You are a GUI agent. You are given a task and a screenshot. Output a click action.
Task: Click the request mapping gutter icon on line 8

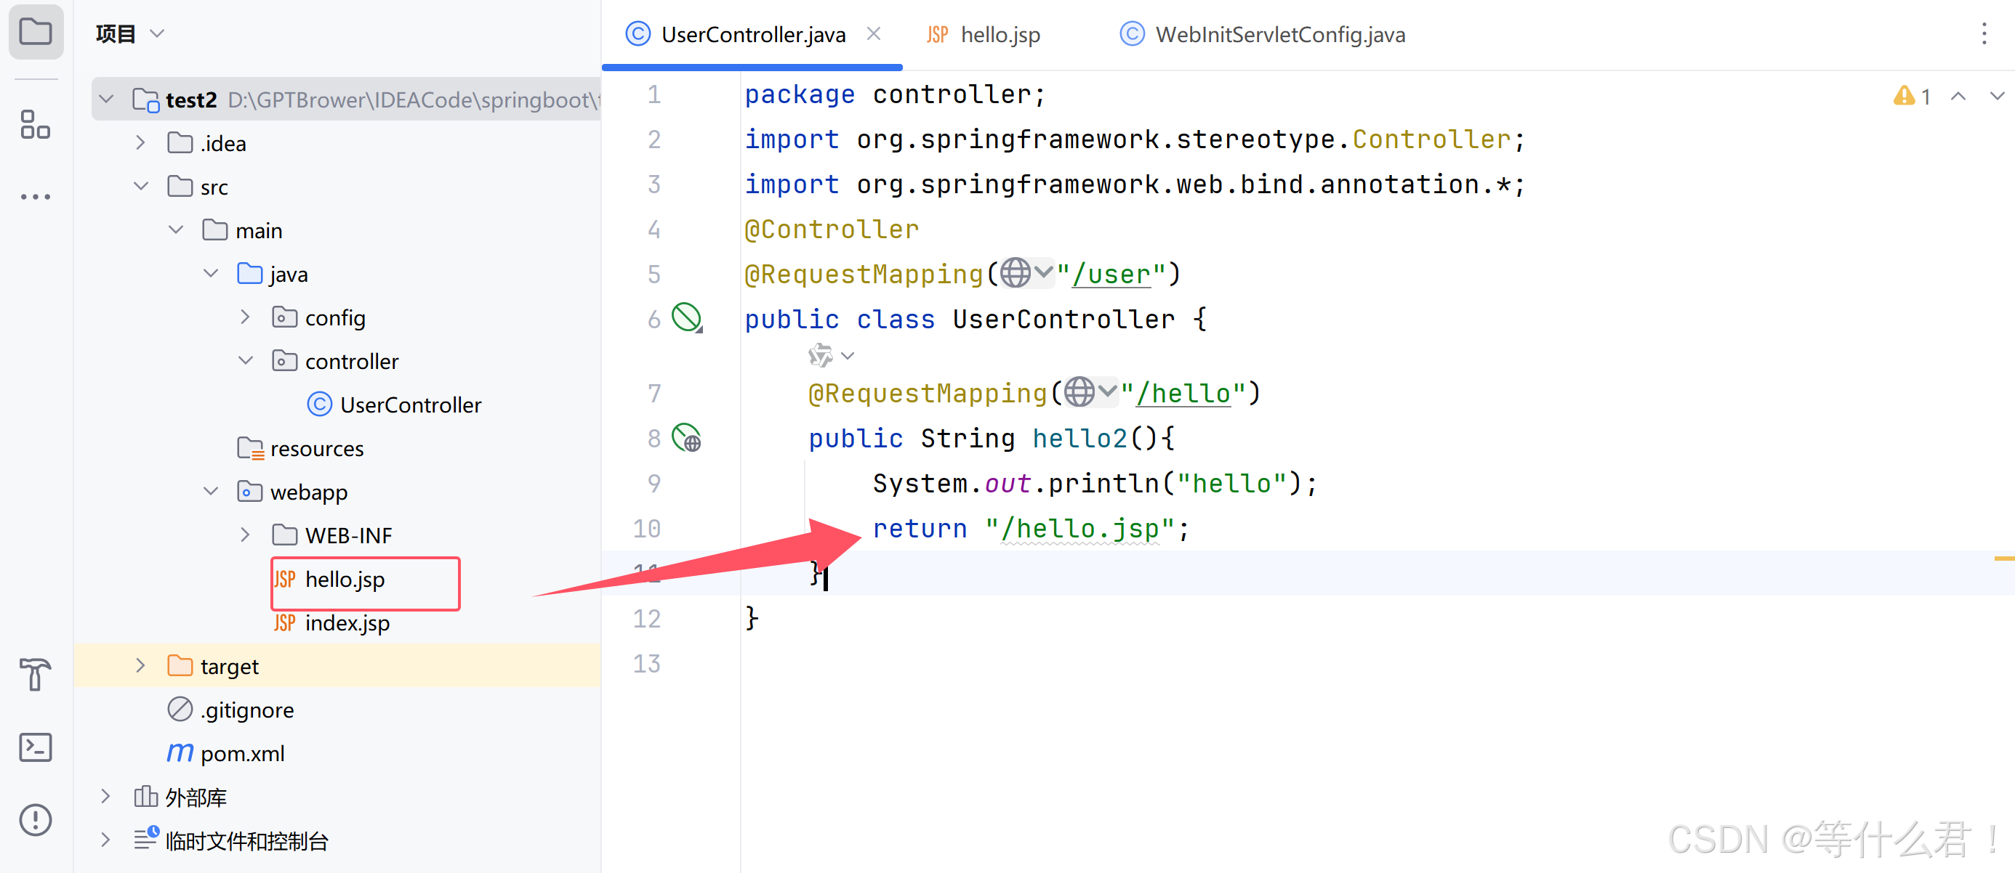[x=687, y=438]
